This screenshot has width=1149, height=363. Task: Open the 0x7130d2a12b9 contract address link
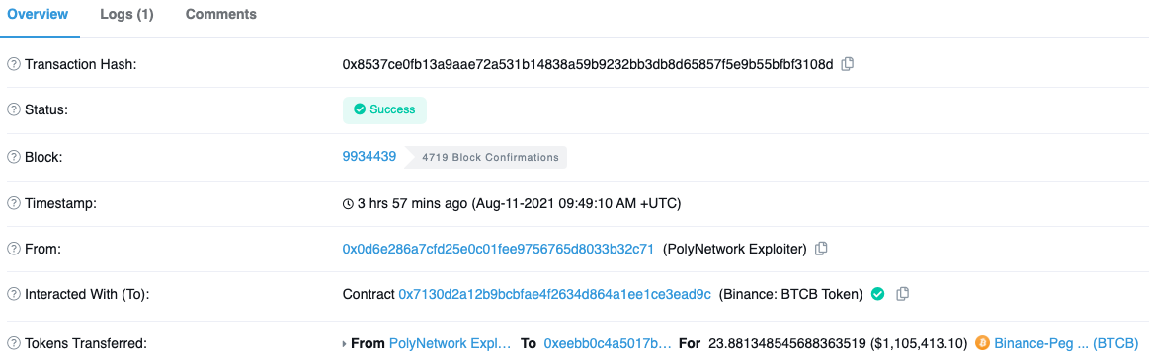pyautogui.click(x=554, y=295)
